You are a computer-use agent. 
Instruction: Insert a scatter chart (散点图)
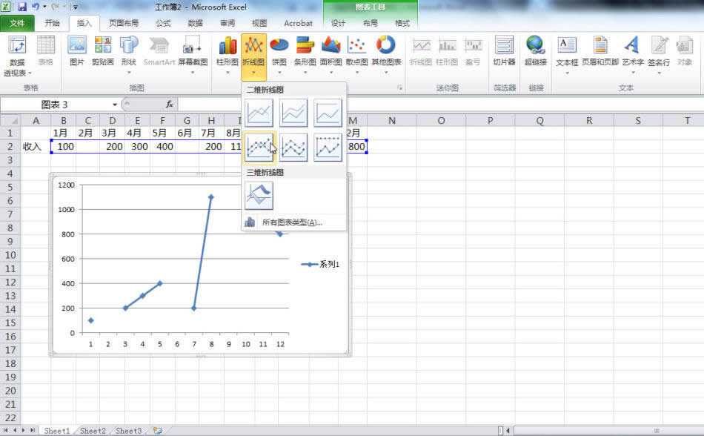pos(357,52)
